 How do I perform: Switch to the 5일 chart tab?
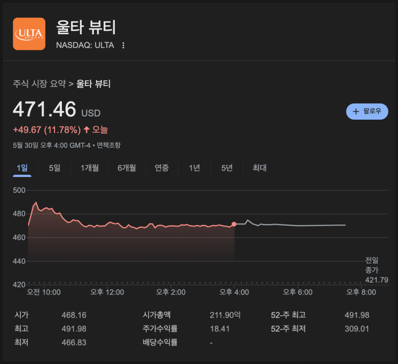point(54,168)
